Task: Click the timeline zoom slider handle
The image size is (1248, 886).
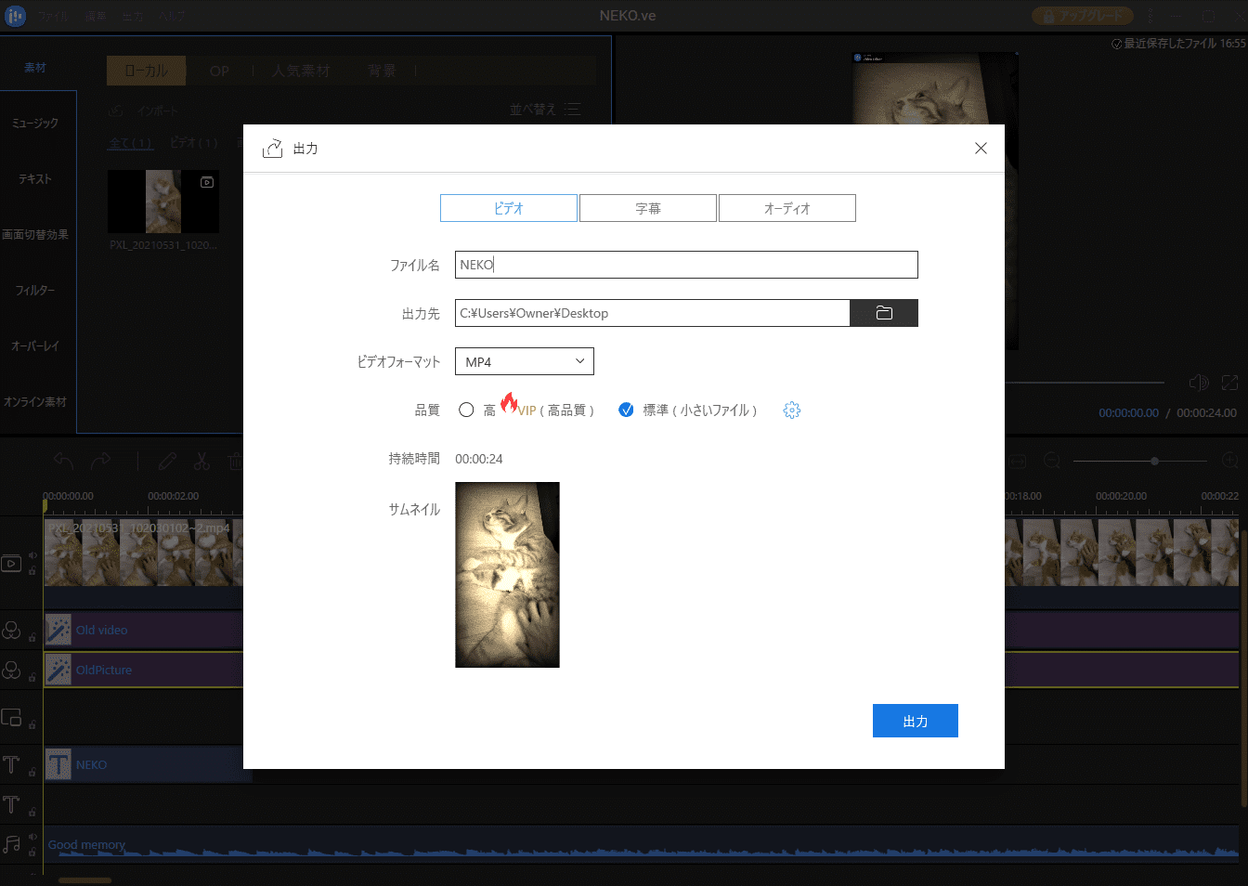Action: tap(1154, 461)
